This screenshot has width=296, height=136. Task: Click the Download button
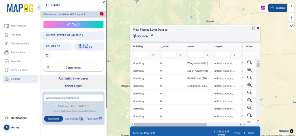pyautogui.click(x=53, y=118)
